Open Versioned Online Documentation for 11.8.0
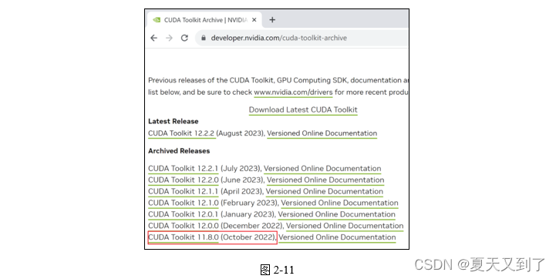This screenshot has width=556, height=279. click(x=337, y=237)
